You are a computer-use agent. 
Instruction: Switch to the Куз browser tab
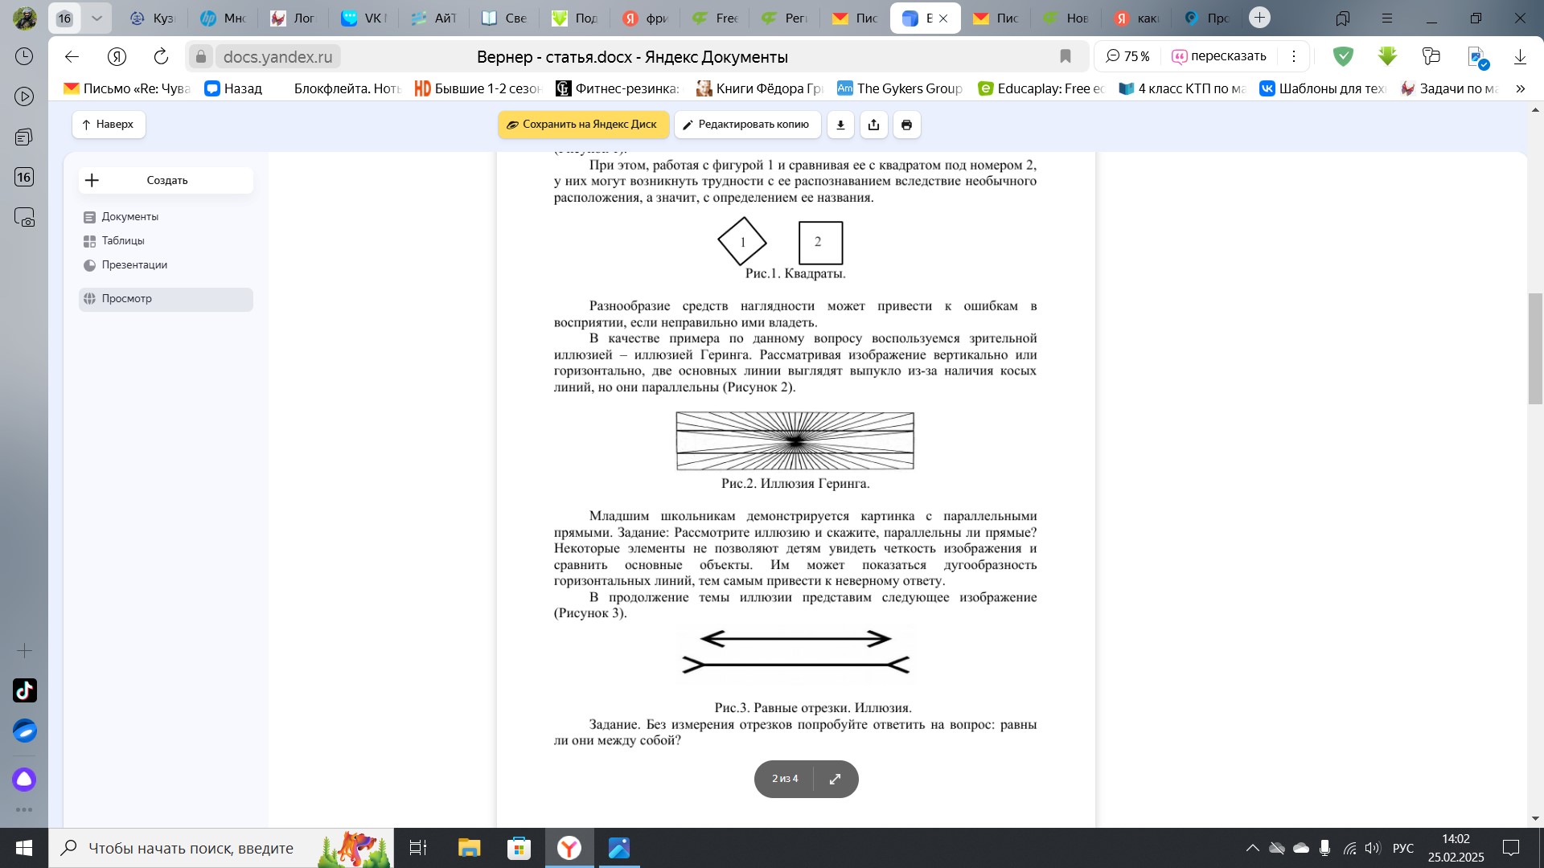tap(152, 18)
